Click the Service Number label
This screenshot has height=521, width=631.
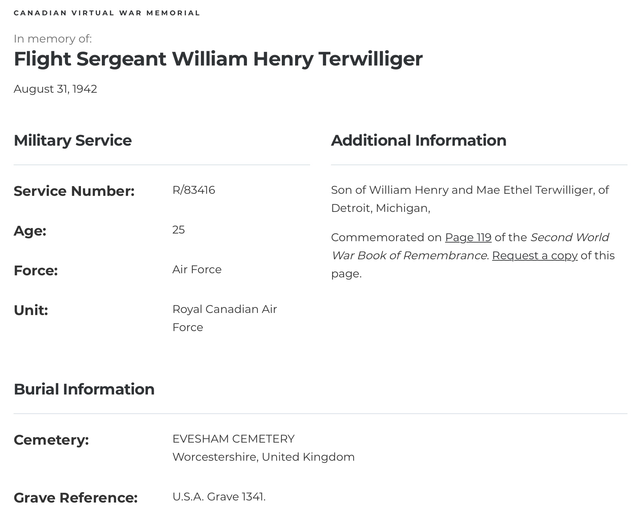point(74,191)
